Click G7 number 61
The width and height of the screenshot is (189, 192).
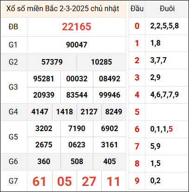click(39, 181)
